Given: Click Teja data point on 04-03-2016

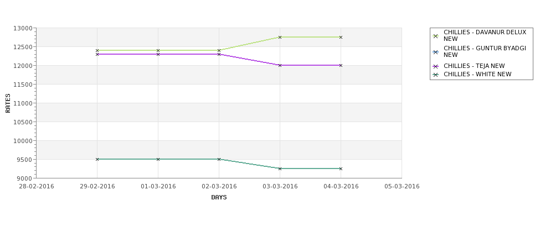Looking at the screenshot, I should coord(341,65).
